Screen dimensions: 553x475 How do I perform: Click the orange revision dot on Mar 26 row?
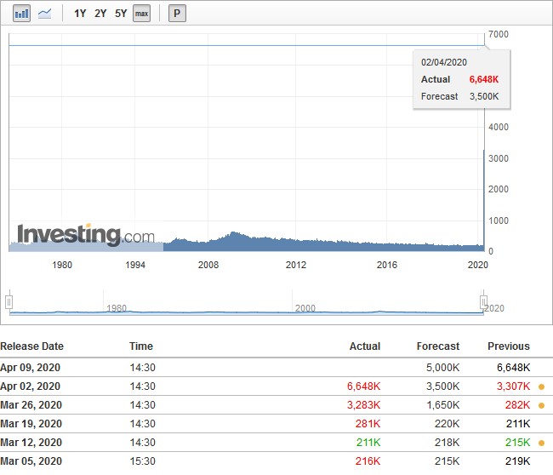pos(541,405)
